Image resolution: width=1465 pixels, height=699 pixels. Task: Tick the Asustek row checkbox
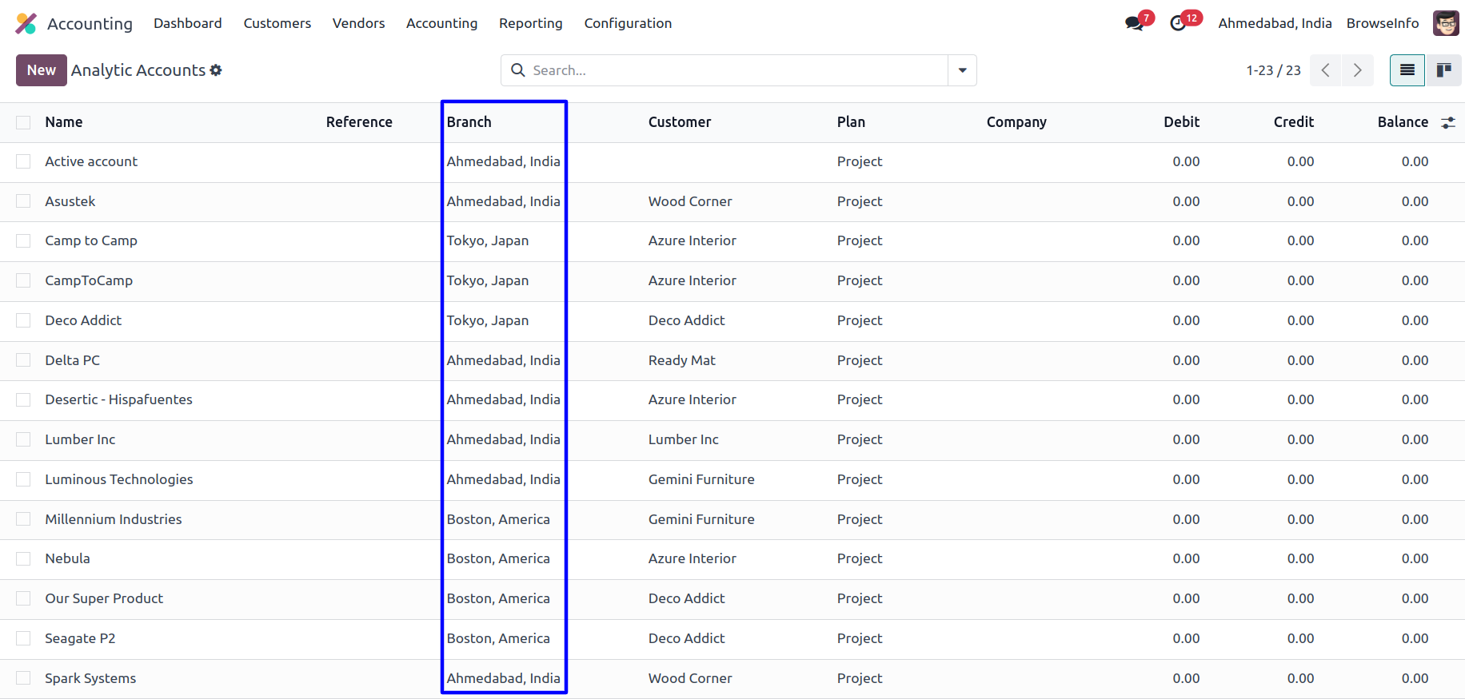tap(23, 201)
